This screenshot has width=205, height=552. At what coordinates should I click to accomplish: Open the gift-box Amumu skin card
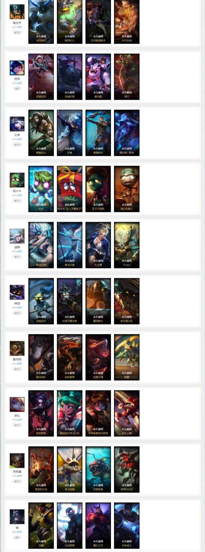point(70,189)
